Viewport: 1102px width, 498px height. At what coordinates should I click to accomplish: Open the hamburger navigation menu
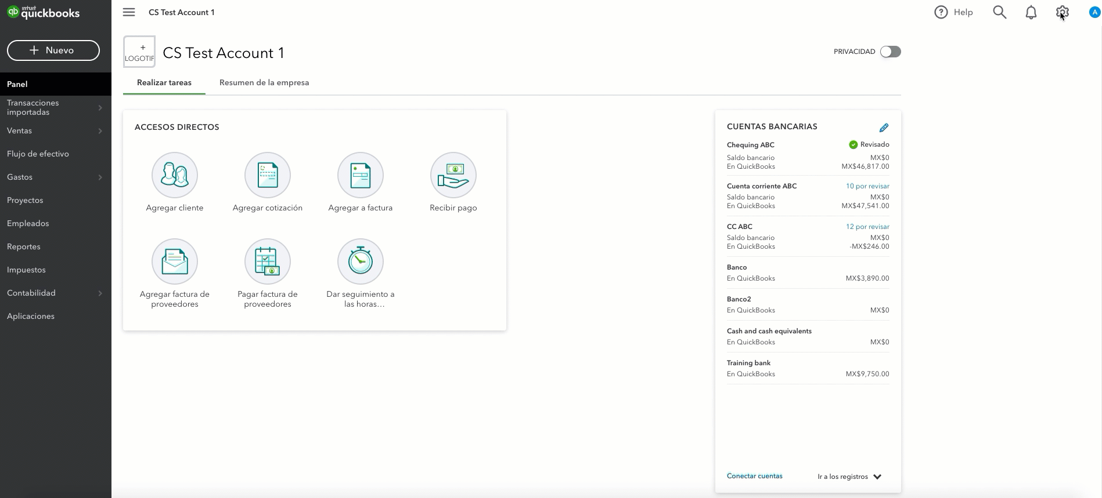pyautogui.click(x=129, y=12)
